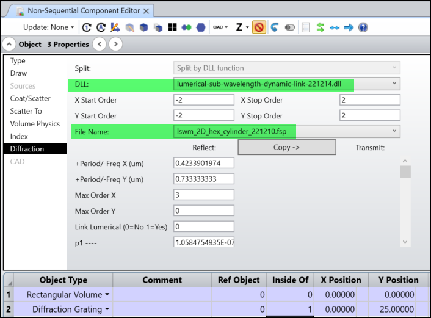Screen dimensions: 431x318
Task: Click the first circular refresh update icon
Action: 86,27
